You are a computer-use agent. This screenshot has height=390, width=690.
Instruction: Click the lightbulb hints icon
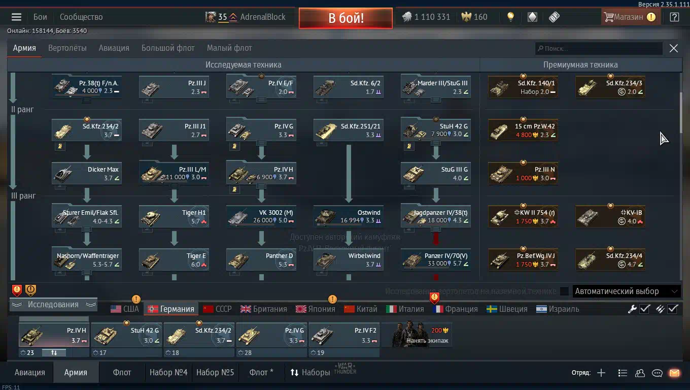[510, 17]
